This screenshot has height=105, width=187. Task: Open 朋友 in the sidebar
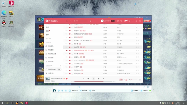(47, 31)
